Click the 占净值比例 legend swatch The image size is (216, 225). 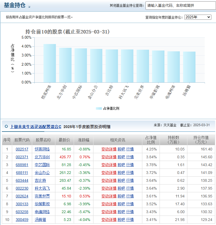point(99,109)
